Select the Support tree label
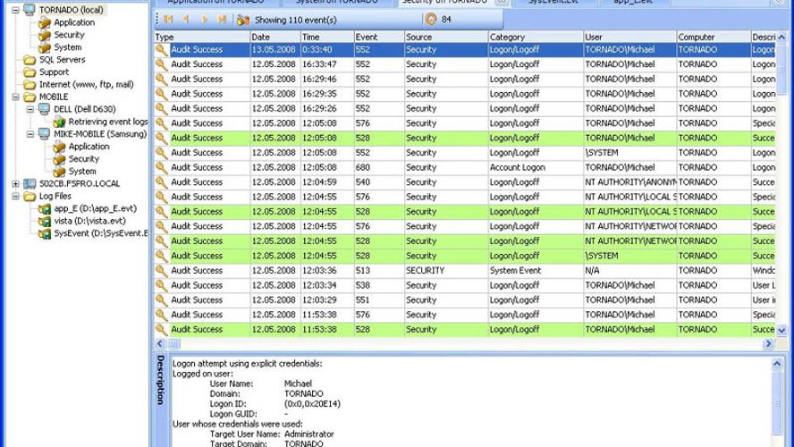 [54, 72]
